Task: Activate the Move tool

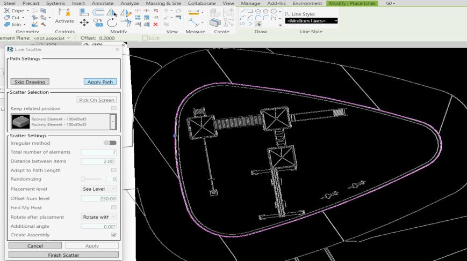Action: pos(84,23)
